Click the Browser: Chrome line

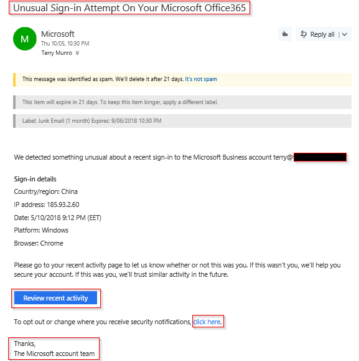39,243
